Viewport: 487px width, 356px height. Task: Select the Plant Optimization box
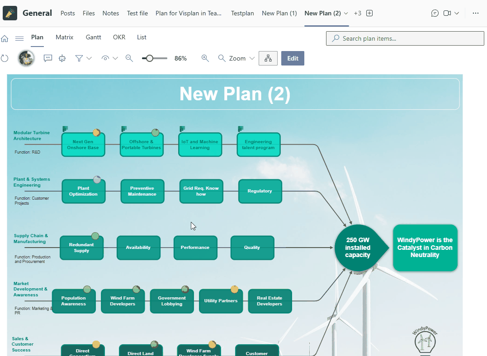(x=83, y=191)
